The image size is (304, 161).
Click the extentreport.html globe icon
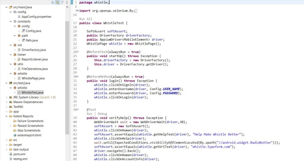click(15, 135)
